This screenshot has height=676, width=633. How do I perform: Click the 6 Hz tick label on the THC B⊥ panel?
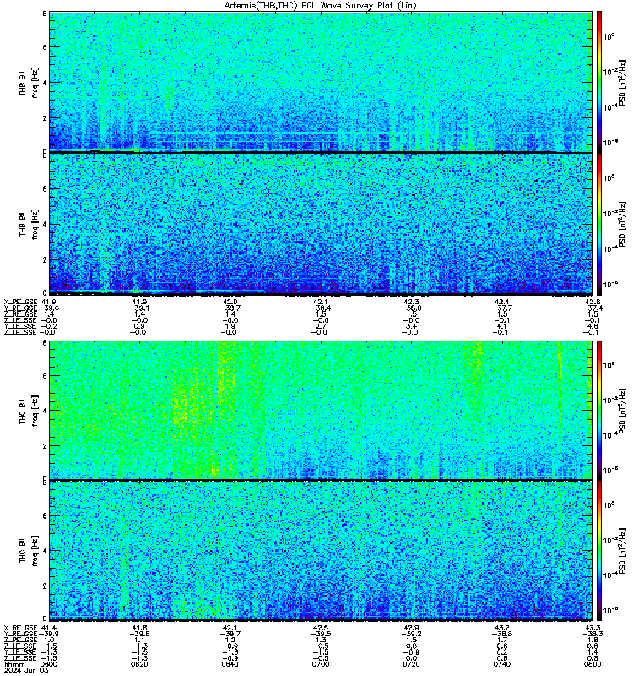(x=45, y=376)
